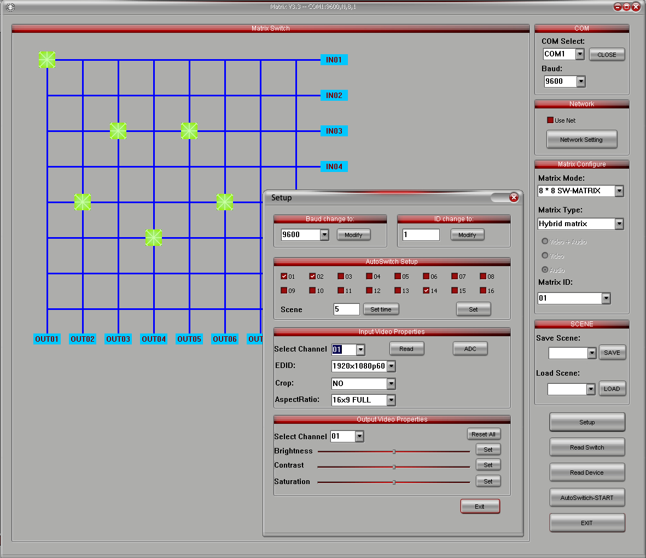Click the SAVE scene button
This screenshot has height=558, width=646.
click(x=612, y=353)
